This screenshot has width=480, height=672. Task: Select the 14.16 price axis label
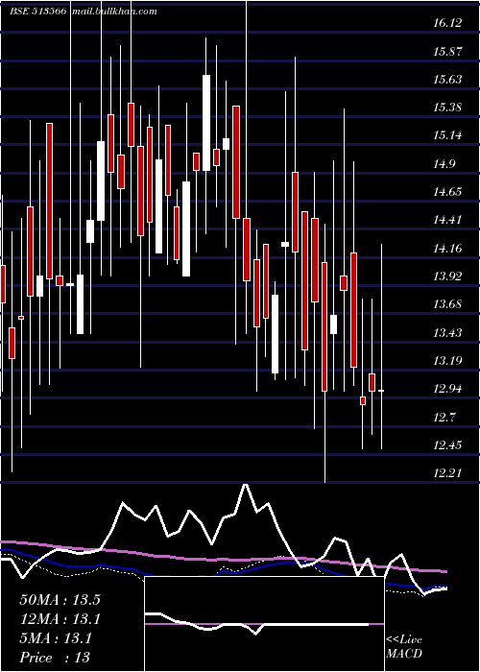pyautogui.click(x=447, y=248)
